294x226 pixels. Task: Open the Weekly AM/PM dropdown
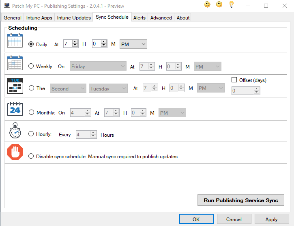coord(208,67)
